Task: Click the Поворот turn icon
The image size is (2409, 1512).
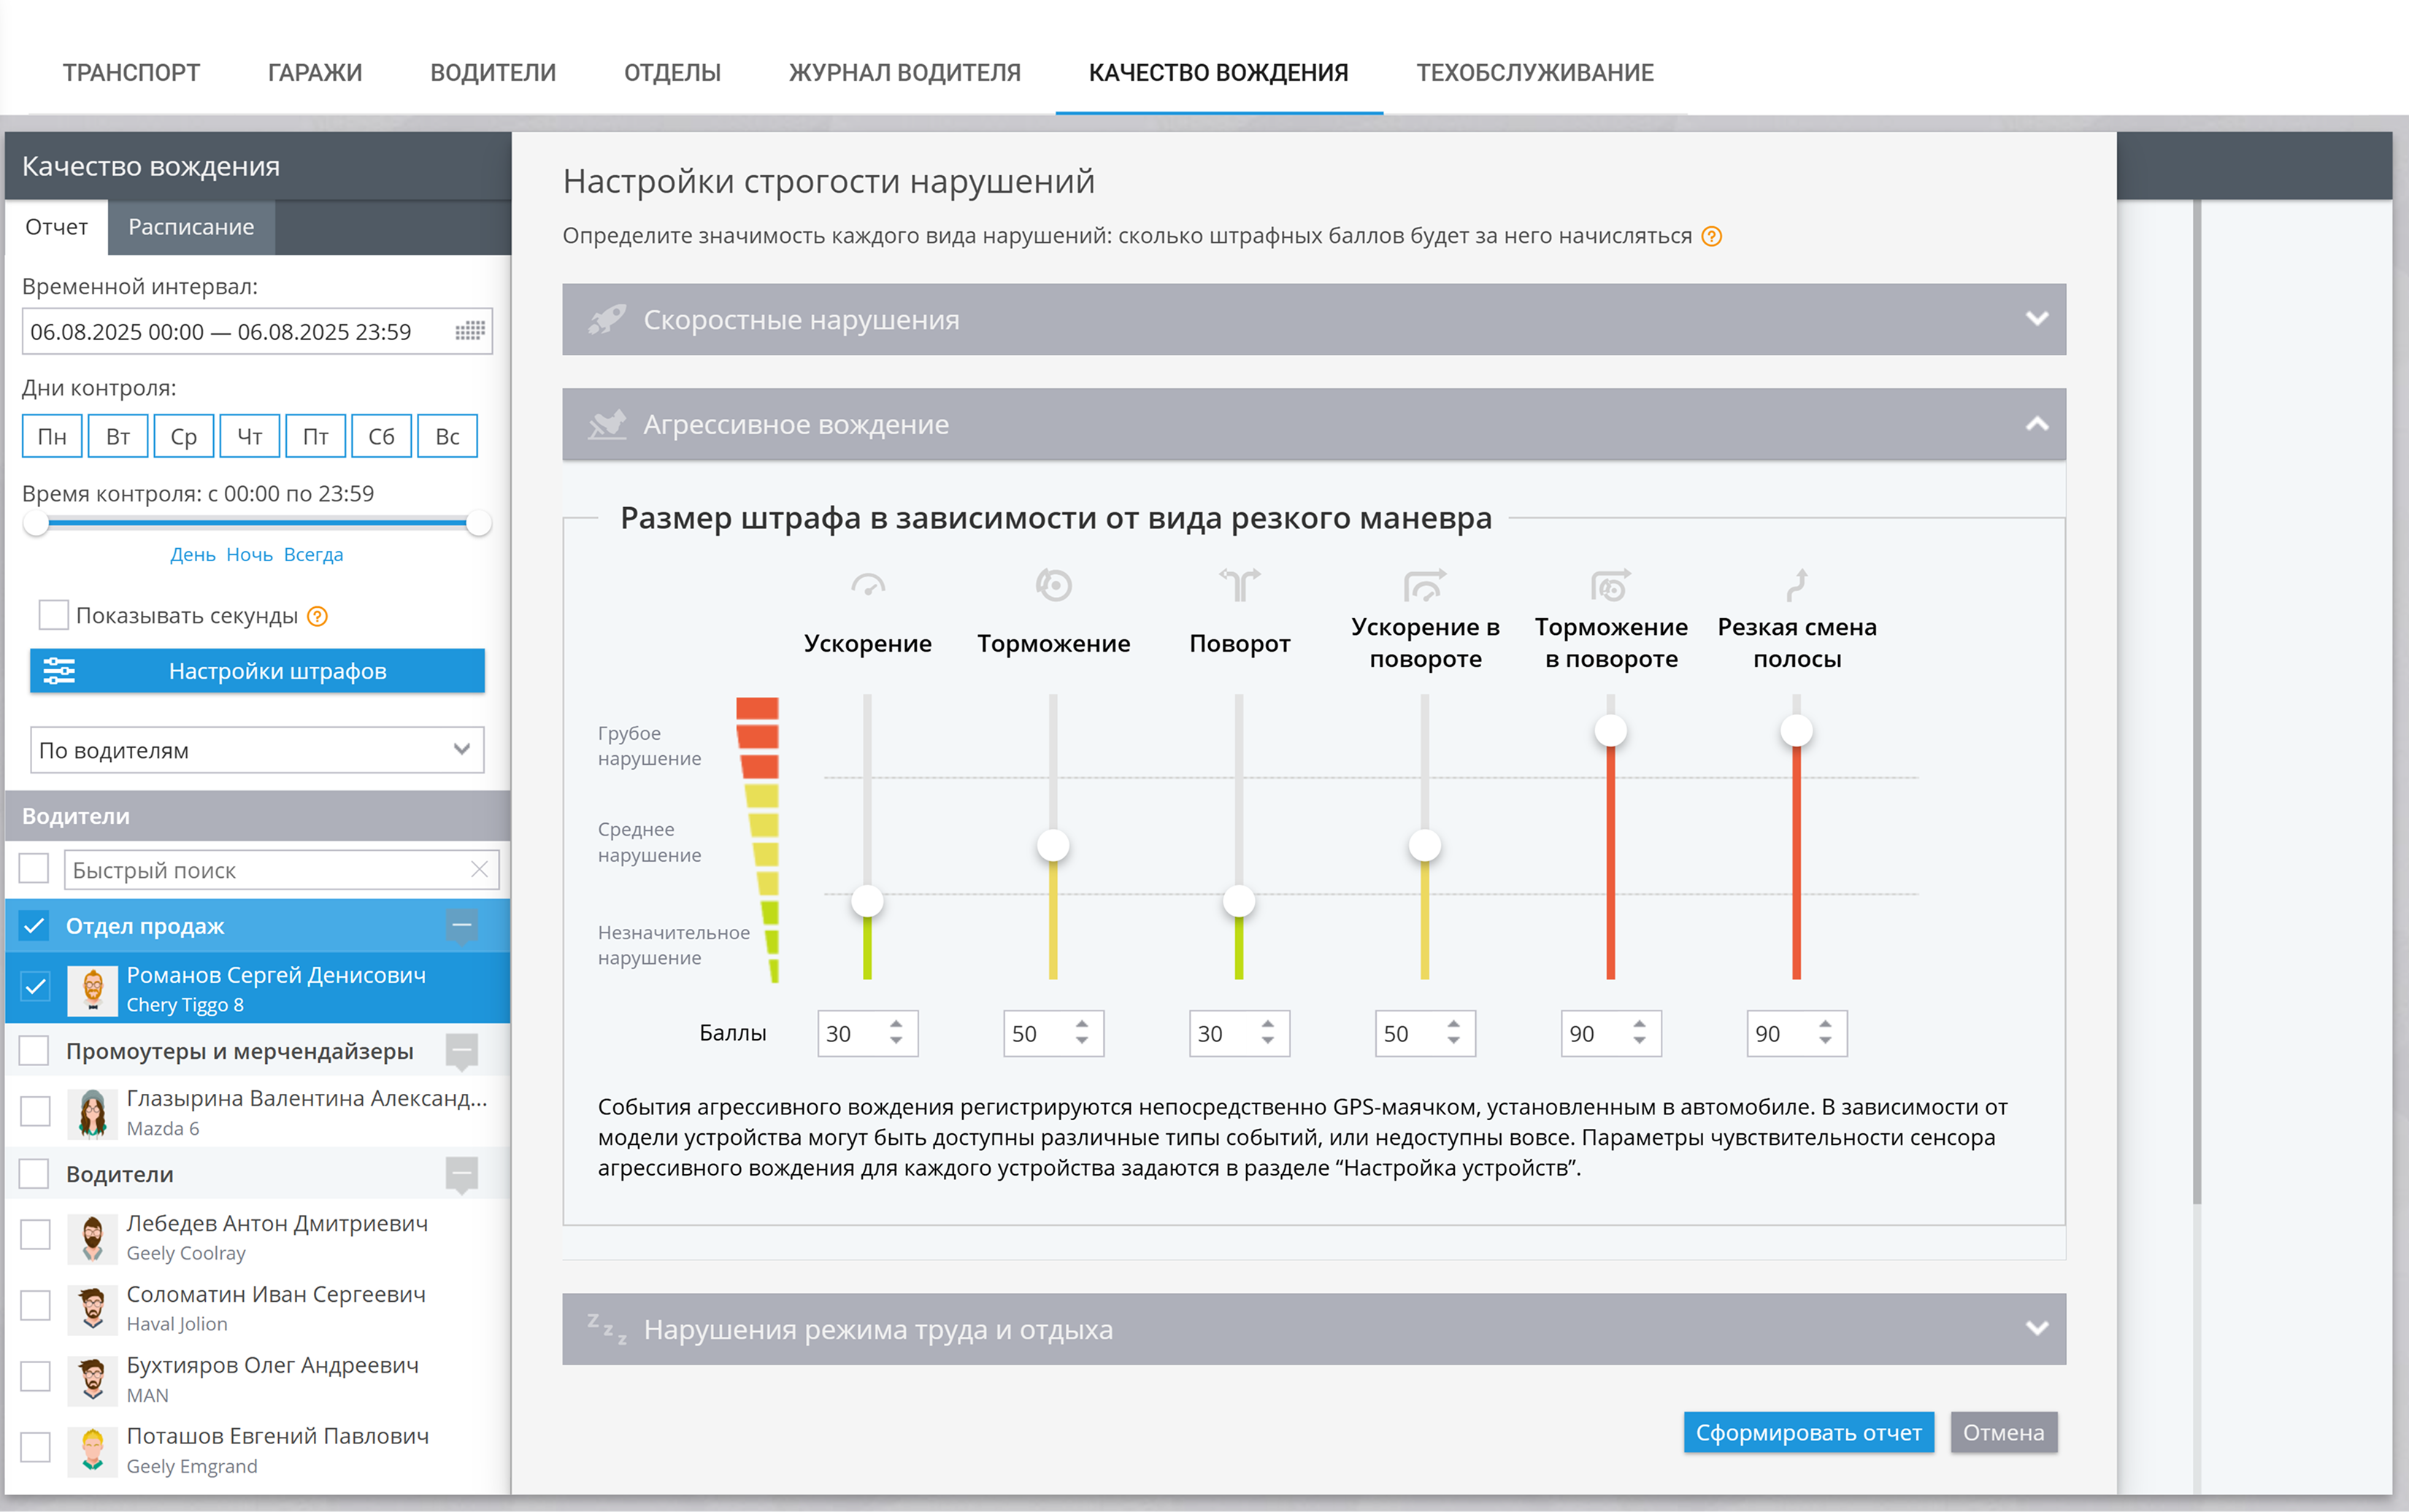Action: click(1240, 584)
